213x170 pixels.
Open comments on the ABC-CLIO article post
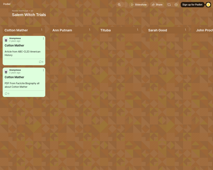pyautogui.click(x=41, y=62)
